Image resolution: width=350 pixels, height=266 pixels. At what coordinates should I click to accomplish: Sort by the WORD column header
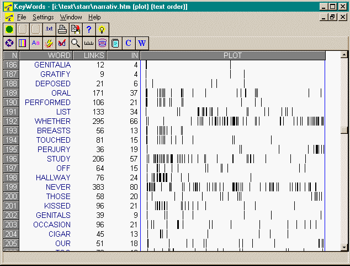click(46, 55)
